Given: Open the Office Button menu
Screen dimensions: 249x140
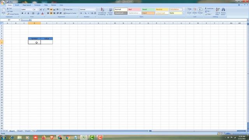Looking at the screenshot, I should (3, 3).
